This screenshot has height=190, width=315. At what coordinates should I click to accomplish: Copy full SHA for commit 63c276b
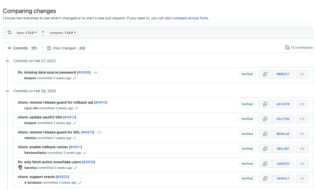tap(265, 119)
